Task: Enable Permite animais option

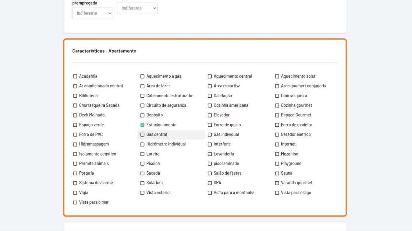Action: tap(75, 164)
